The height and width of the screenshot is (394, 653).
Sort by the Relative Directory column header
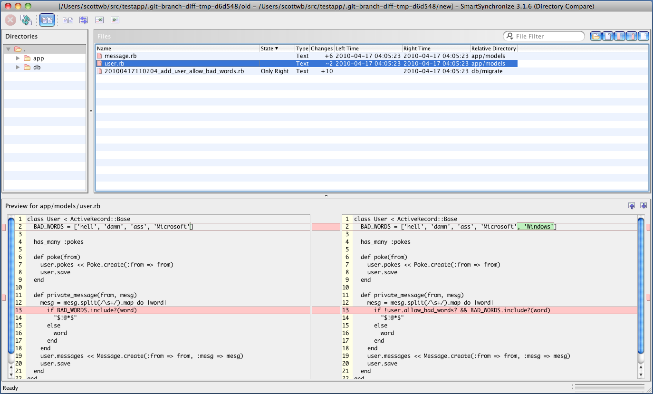(x=493, y=48)
